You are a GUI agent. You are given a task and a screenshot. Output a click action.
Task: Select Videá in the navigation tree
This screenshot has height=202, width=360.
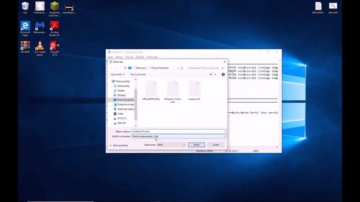pyautogui.click(x=119, y=113)
